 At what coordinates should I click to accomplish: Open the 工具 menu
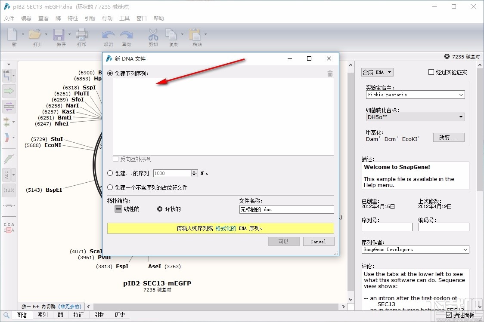[x=124, y=18]
